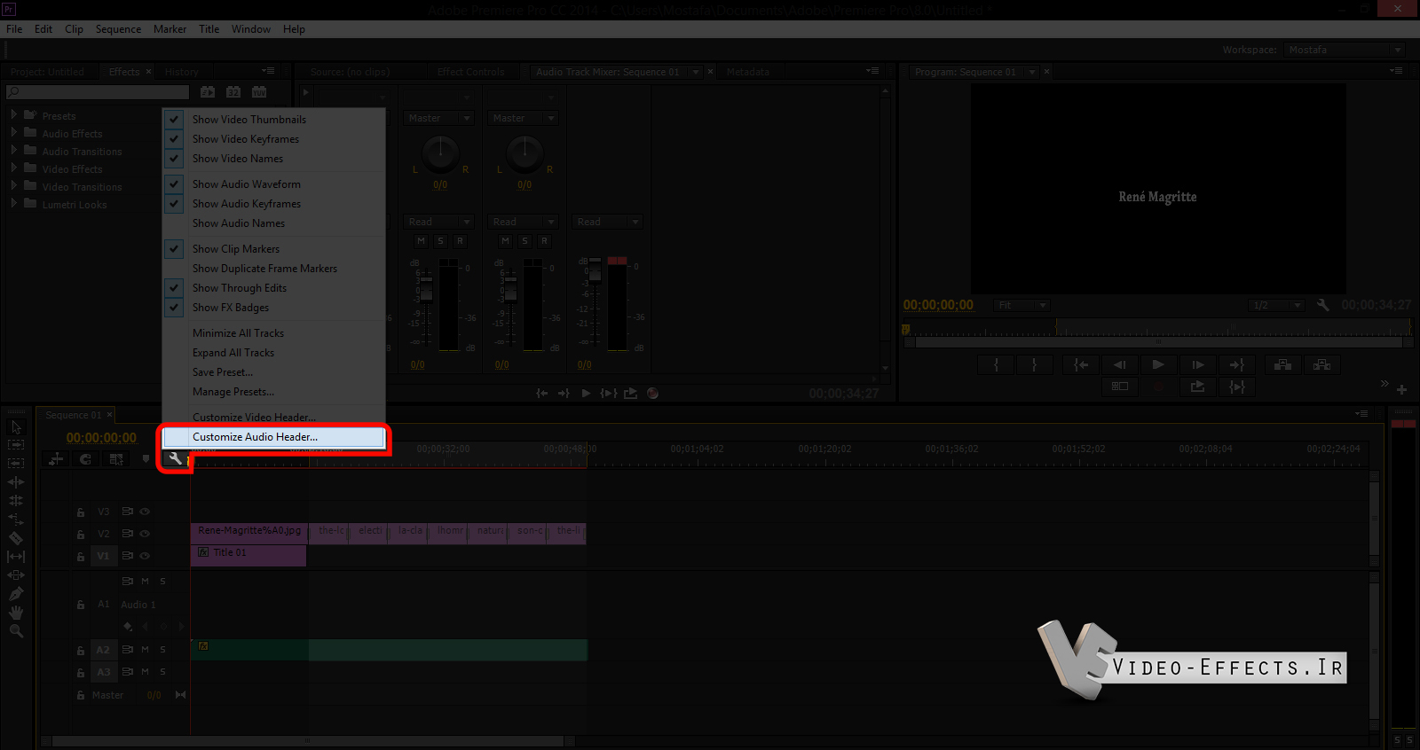Select the Selection tool arrow
The height and width of the screenshot is (750, 1420).
tap(16, 426)
